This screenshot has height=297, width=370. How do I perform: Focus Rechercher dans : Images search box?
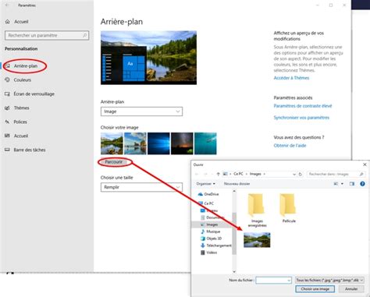coord(336,174)
